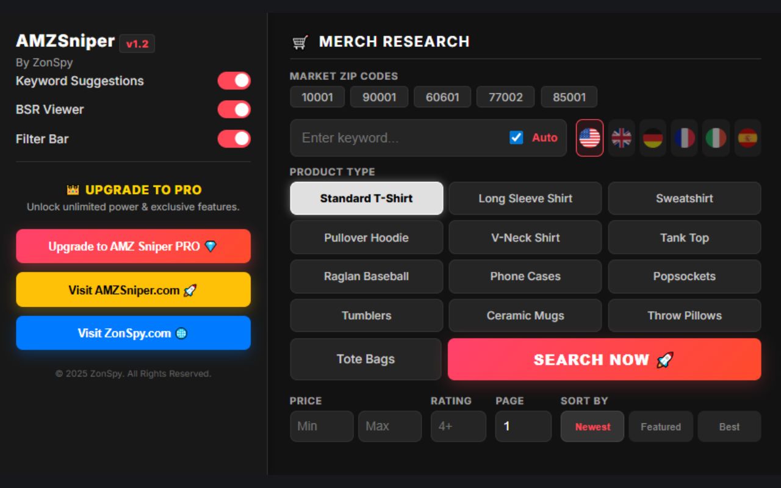
Task: Click the v1.2 version badge
Action: [x=137, y=44]
